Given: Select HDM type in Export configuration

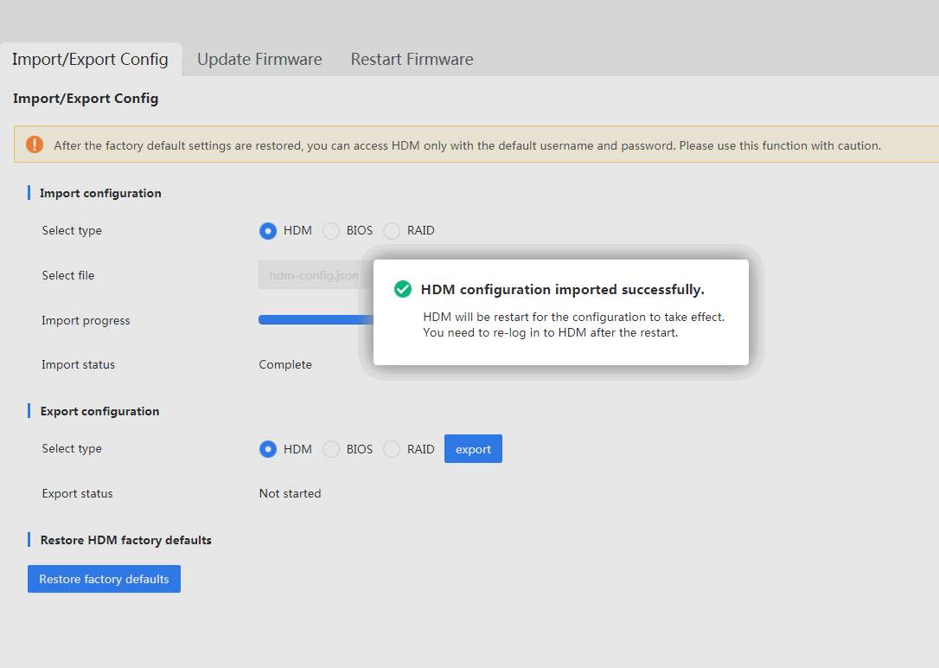Looking at the screenshot, I should pyautogui.click(x=268, y=449).
